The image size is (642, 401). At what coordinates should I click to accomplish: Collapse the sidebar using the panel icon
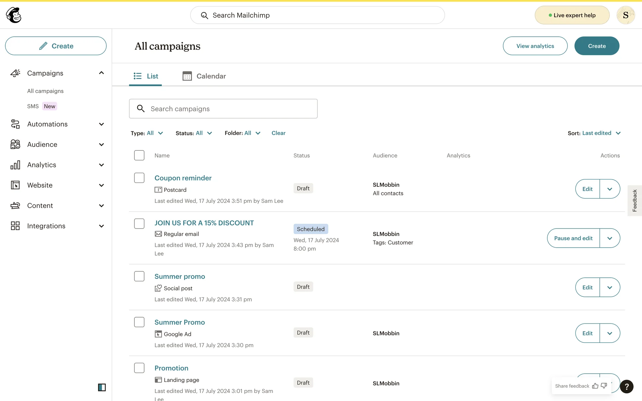click(x=102, y=387)
